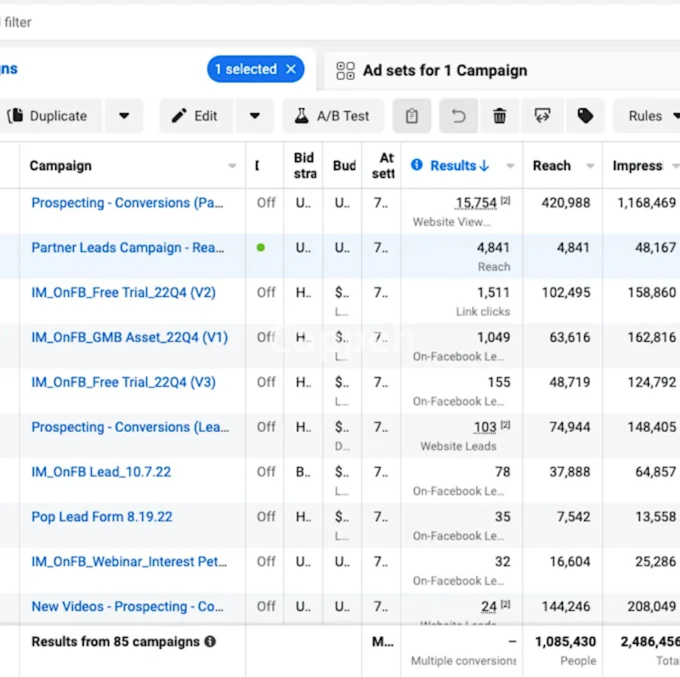Toggle Partner Leads Campaign green delivery status

(261, 248)
